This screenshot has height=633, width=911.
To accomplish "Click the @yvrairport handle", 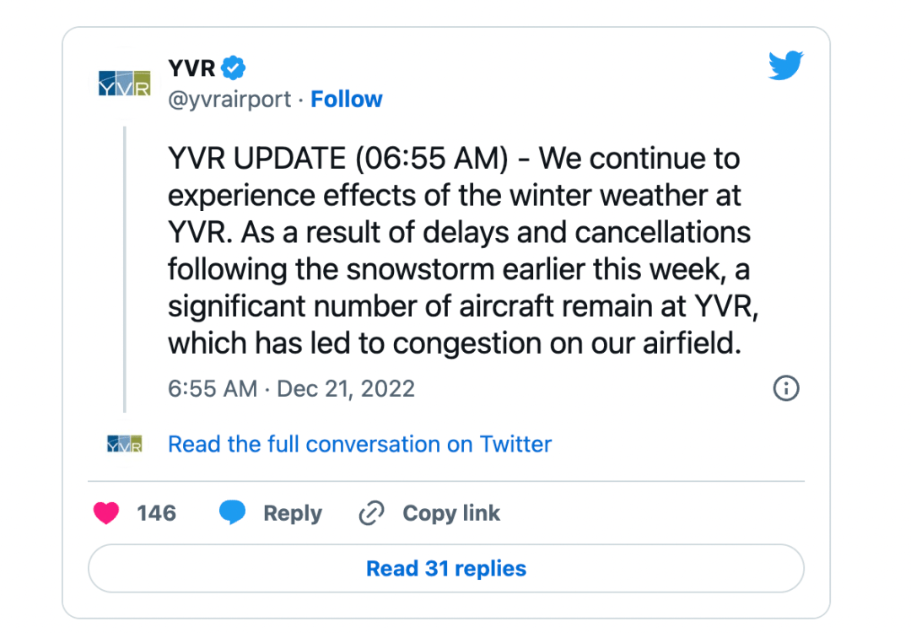I will pos(229,99).
